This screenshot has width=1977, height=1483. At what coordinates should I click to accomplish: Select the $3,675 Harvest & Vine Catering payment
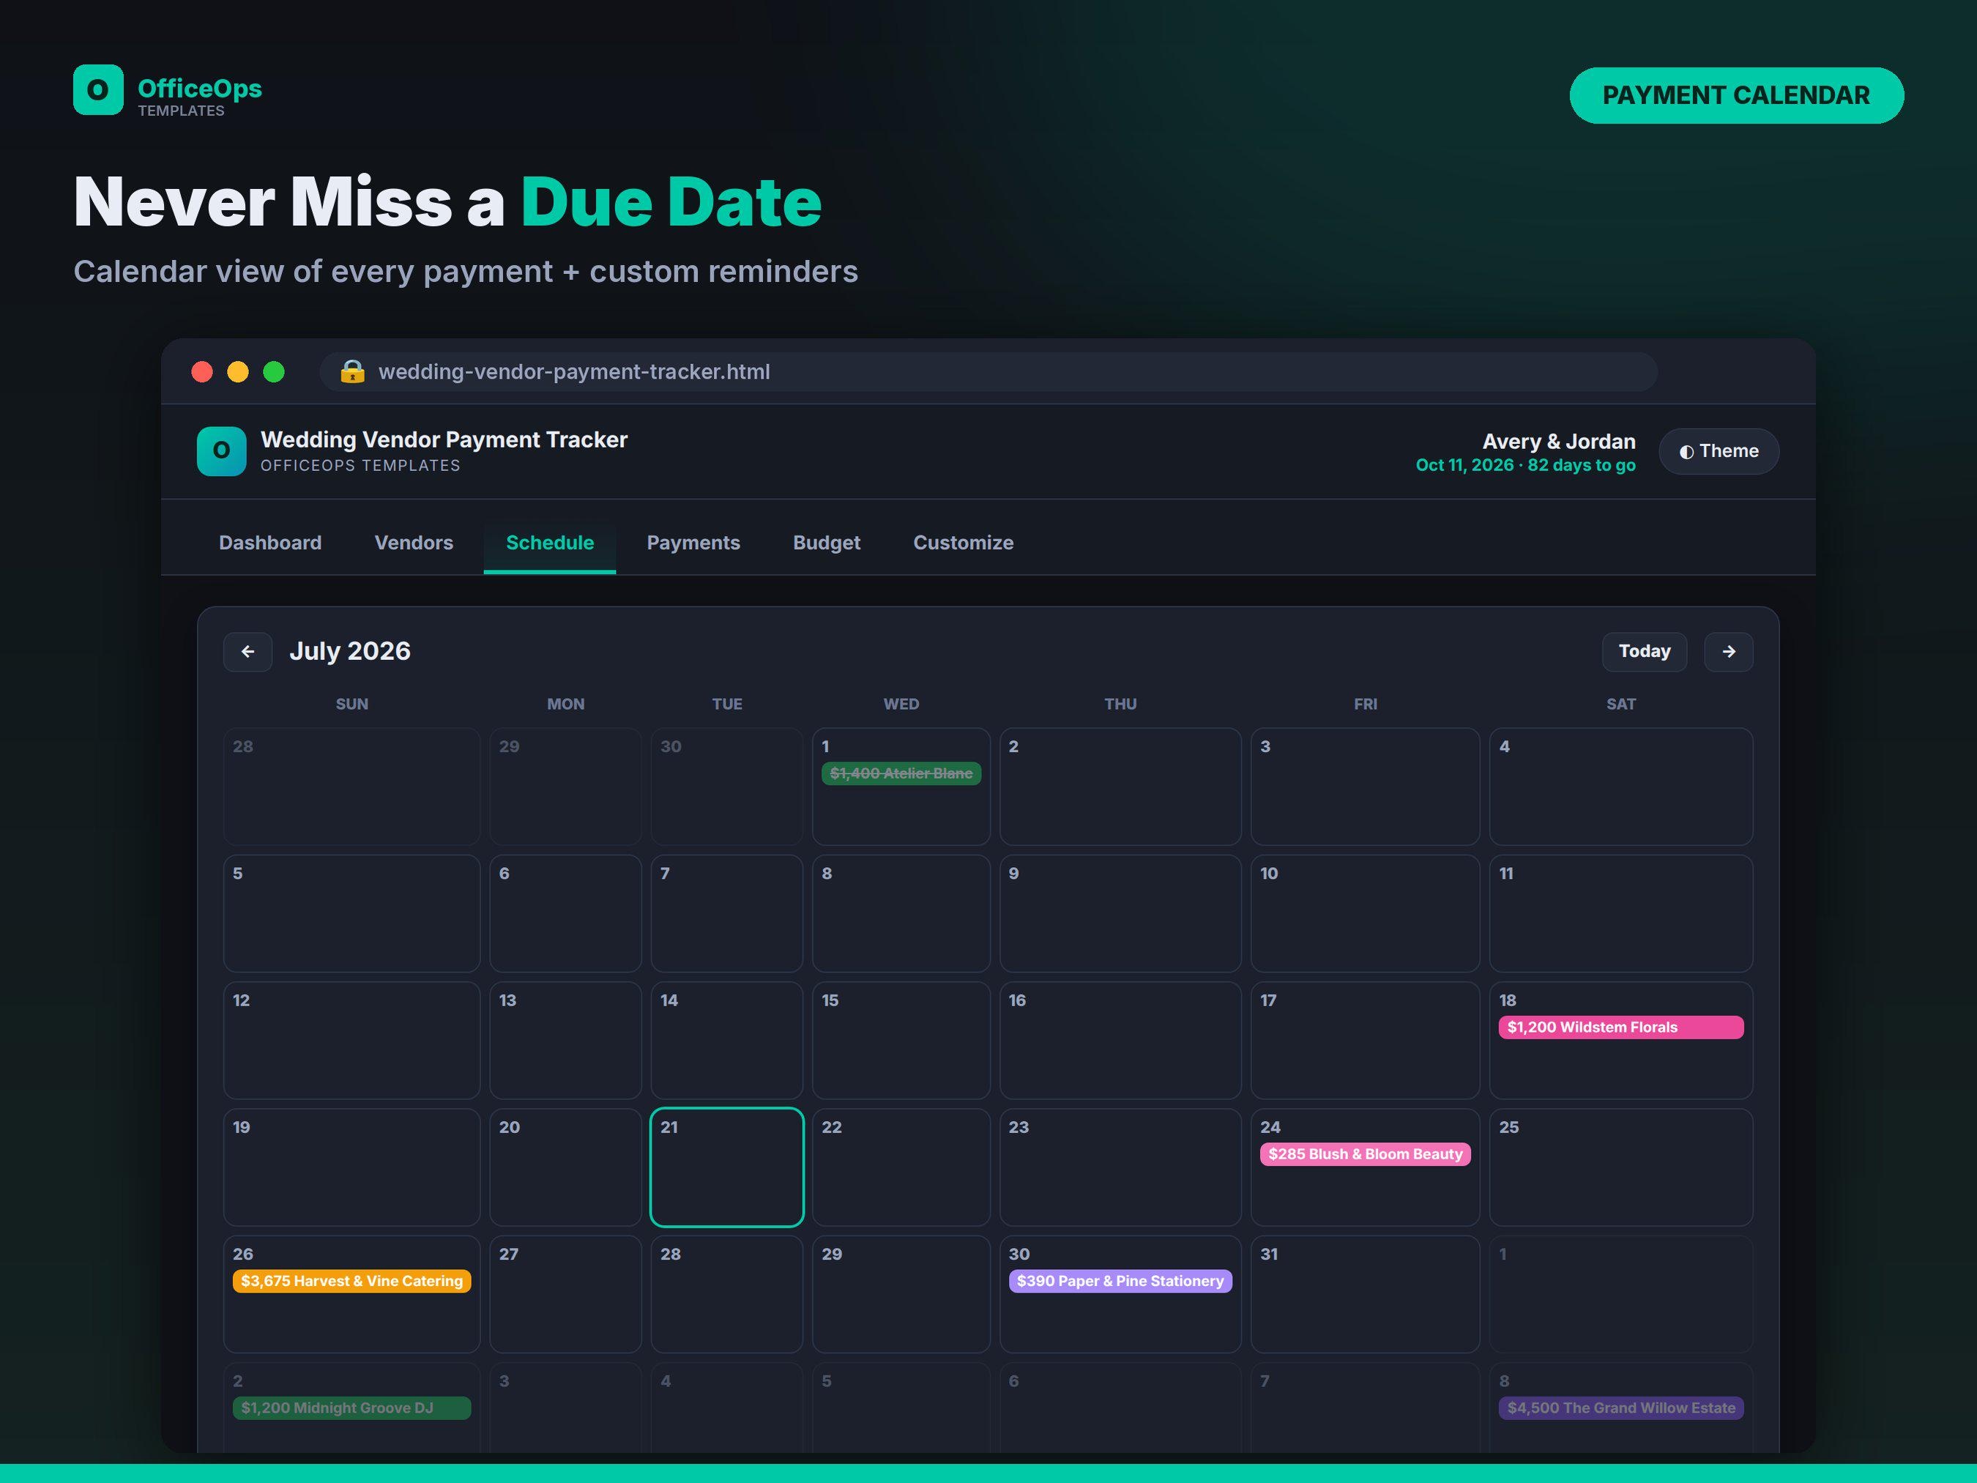(351, 1281)
